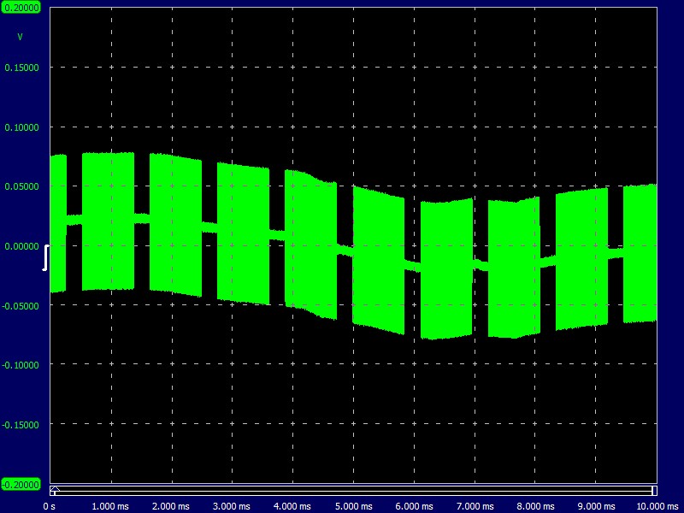Click the -0.15000 voltage axis label
The height and width of the screenshot is (513, 684).
point(21,425)
